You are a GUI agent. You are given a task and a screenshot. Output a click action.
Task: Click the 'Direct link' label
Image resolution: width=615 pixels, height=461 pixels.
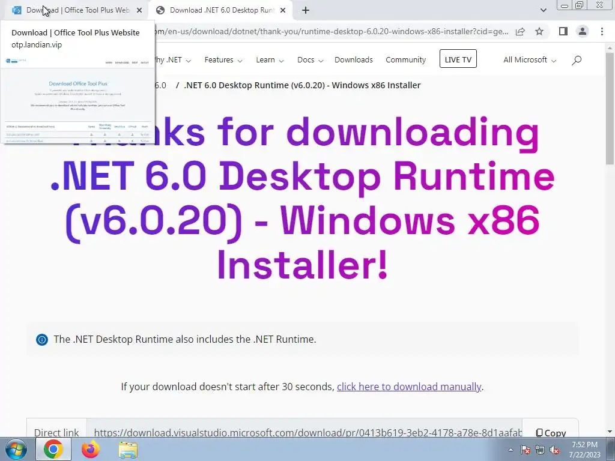click(x=56, y=432)
